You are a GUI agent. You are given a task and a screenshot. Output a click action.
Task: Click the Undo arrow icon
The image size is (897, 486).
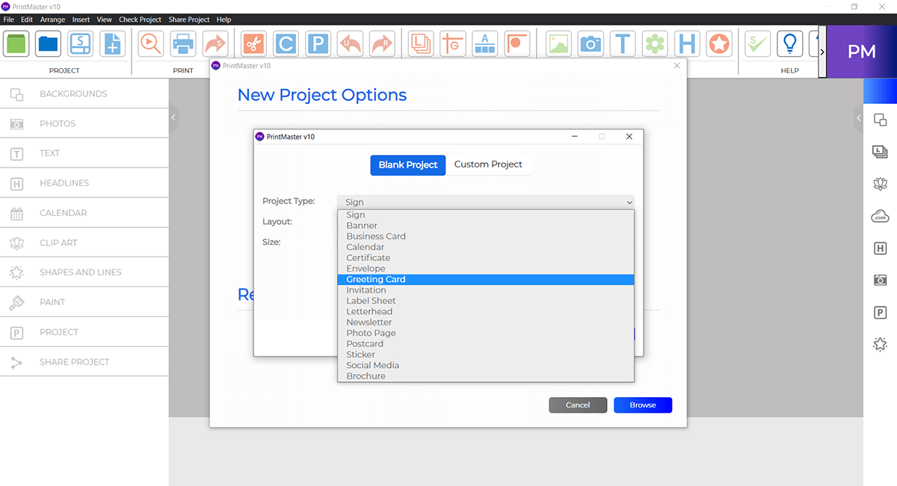click(350, 43)
